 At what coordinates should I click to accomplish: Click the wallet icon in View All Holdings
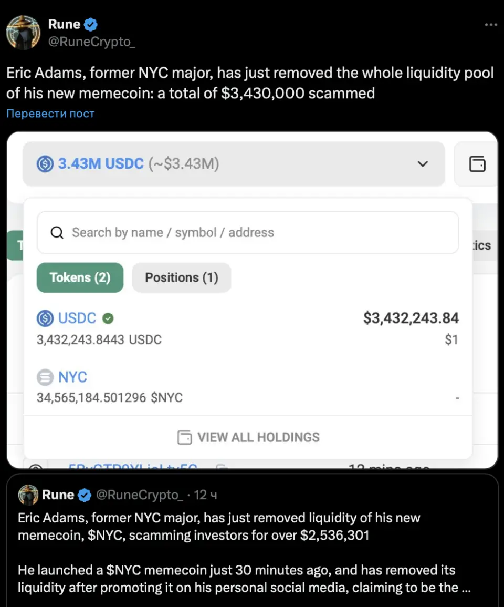[x=184, y=437]
